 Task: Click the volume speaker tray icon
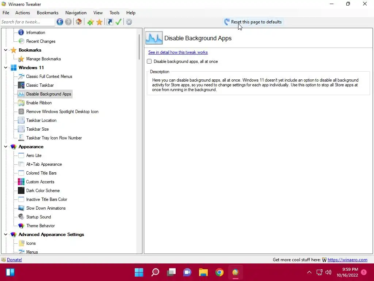tap(328, 272)
